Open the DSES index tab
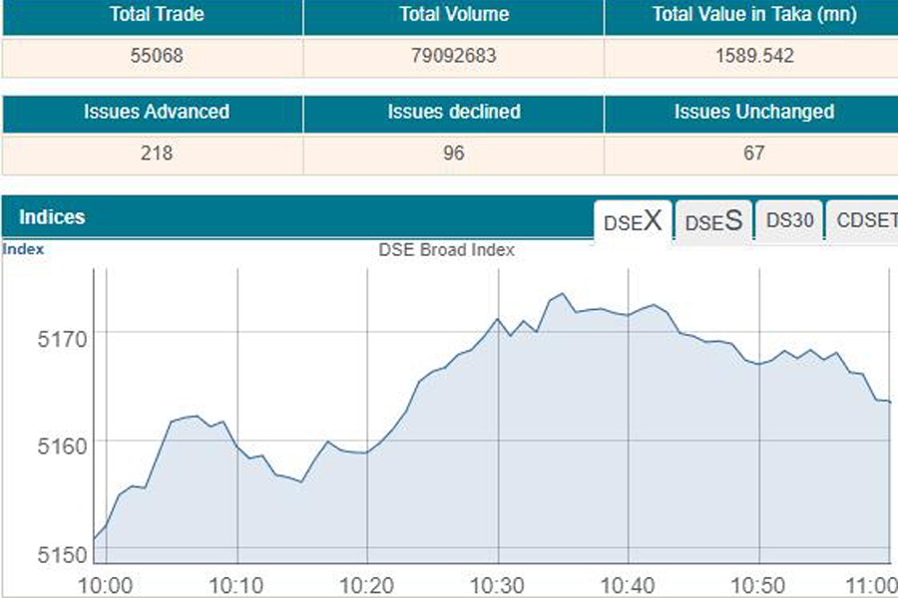 713,221
